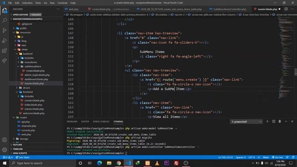Switch to web.php editor tab

(73, 9)
